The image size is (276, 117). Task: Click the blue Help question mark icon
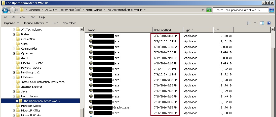(x=269, y=23)
